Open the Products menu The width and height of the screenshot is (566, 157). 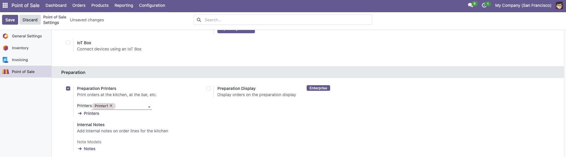pos(100,5)
